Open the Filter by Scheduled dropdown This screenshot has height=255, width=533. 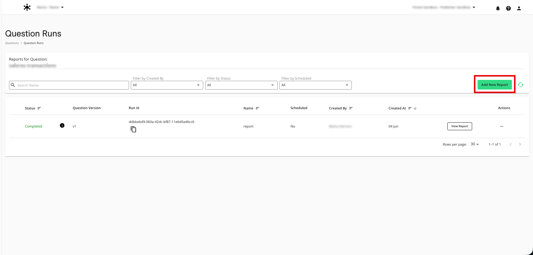315,85
